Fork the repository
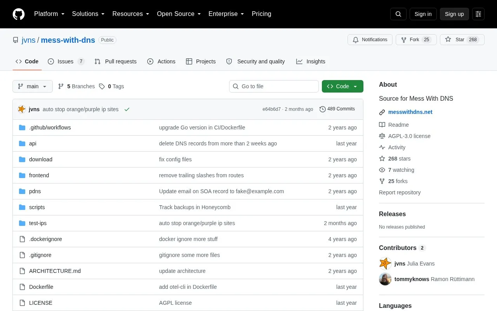The height and width of the screenshot is (311, 497). [416, 40]
